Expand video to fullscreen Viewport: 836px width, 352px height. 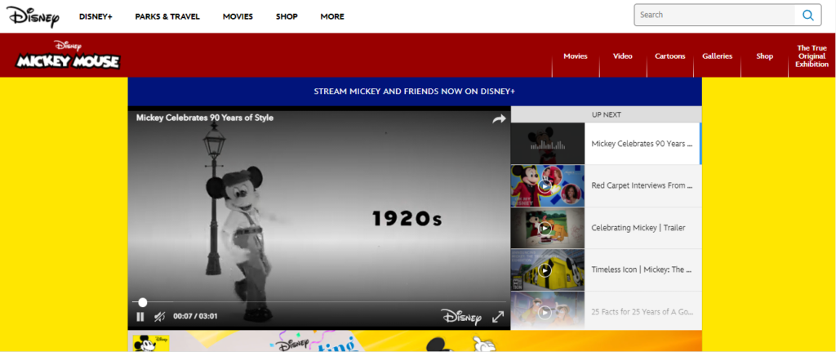click(x=498, y=317)
